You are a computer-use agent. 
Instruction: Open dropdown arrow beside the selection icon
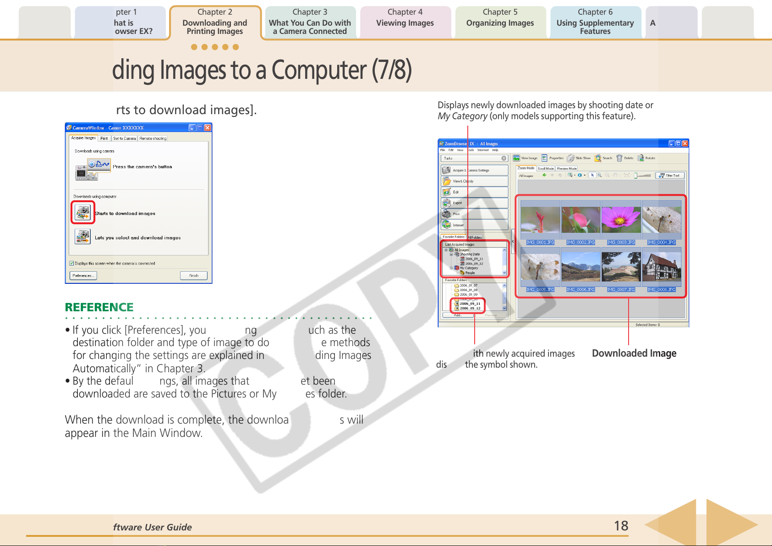point(575,175)
